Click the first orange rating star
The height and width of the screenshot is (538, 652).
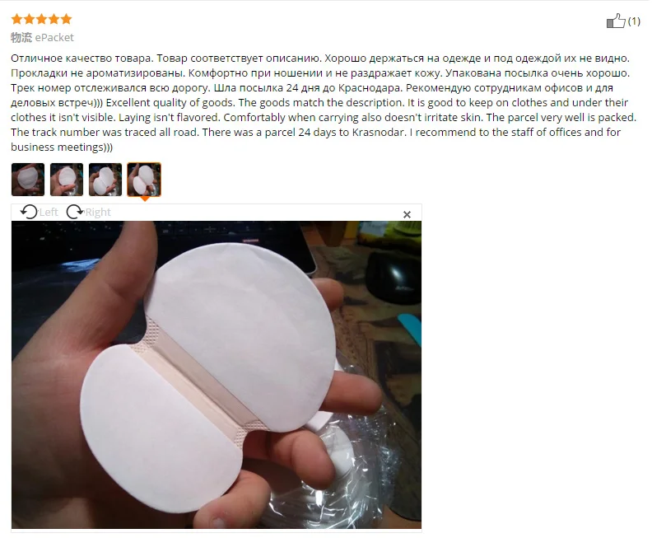(17, 19)
